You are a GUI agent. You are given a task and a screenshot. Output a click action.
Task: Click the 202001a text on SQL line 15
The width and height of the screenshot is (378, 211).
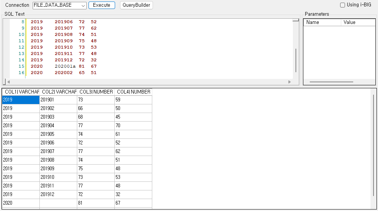(65, 66)
